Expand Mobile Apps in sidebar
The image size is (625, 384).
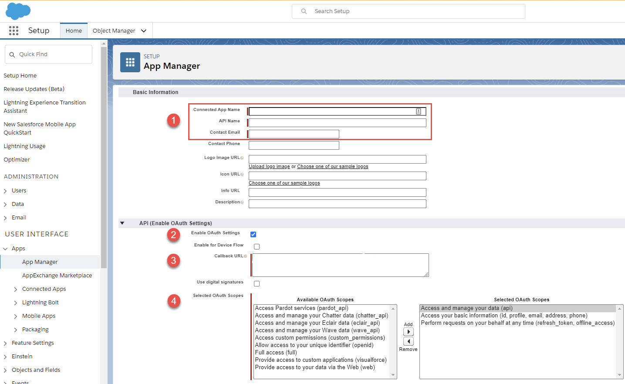coord(16,317)
